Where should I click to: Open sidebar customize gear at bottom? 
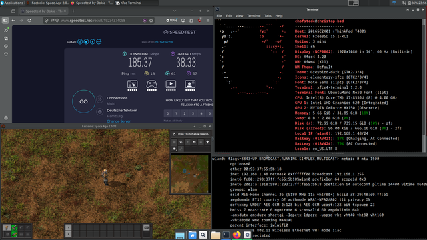click(6, 118)
